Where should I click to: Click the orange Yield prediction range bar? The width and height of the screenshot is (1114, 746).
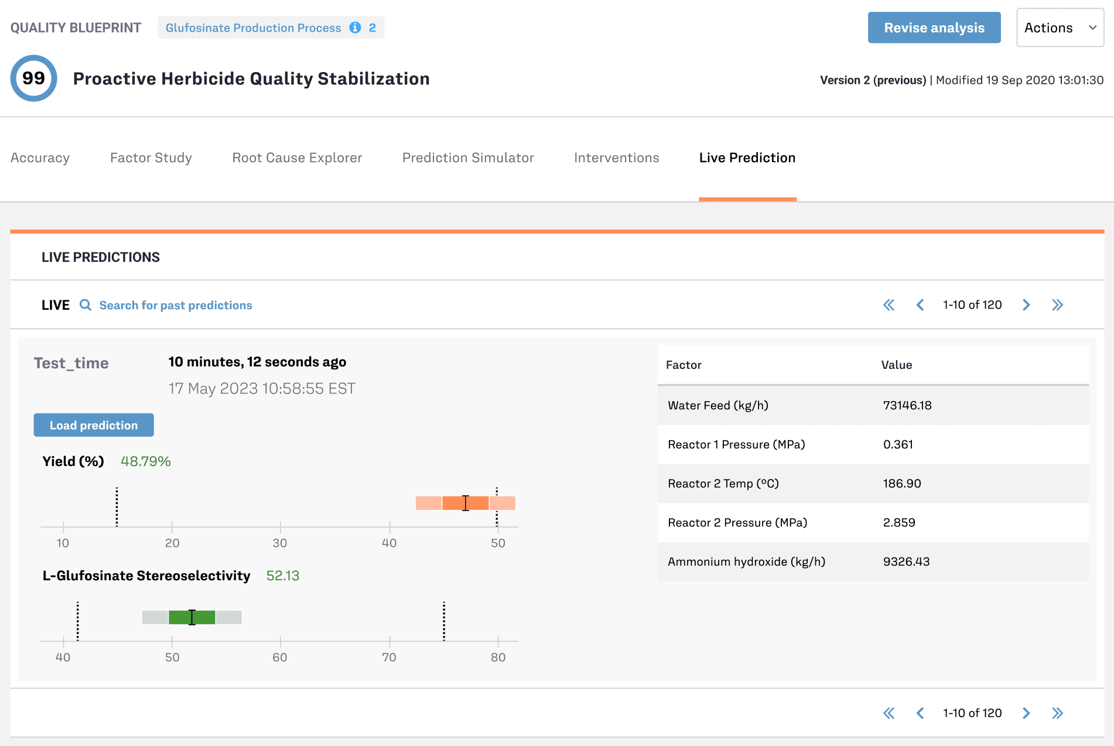click(465, 503)
